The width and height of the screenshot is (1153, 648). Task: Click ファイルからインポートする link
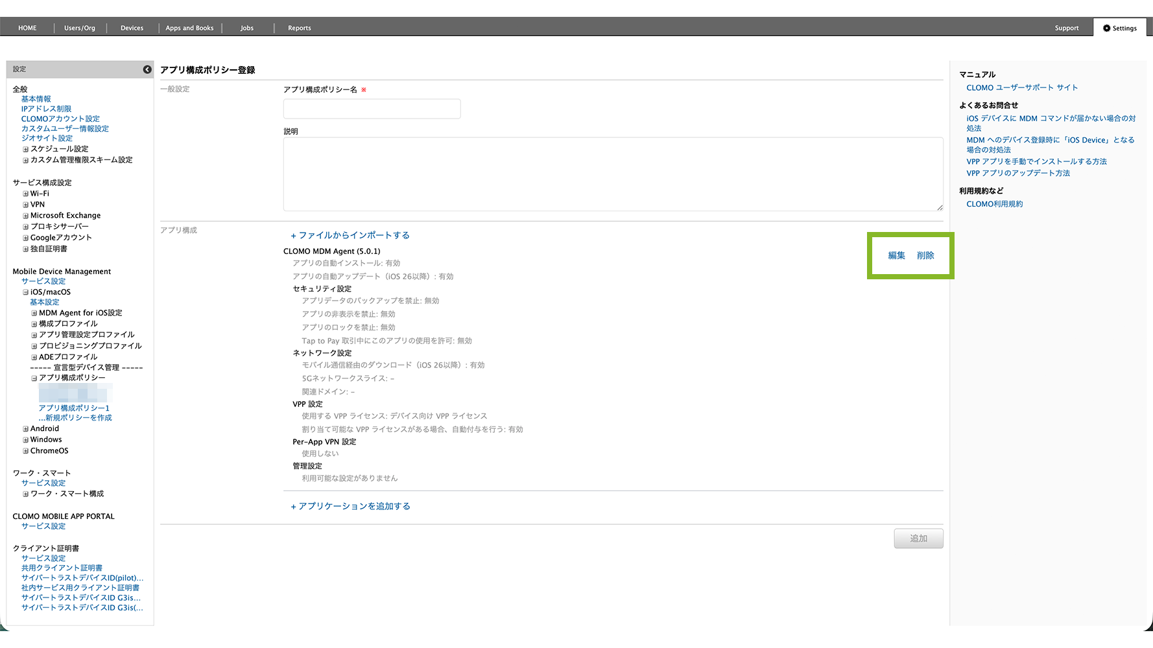(x=350, y=235)
